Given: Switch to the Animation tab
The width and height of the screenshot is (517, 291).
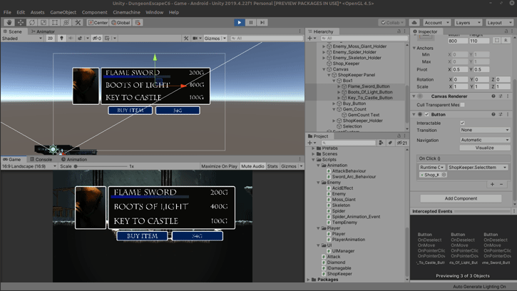Looking at the screenshot, I should click(74, 159).
